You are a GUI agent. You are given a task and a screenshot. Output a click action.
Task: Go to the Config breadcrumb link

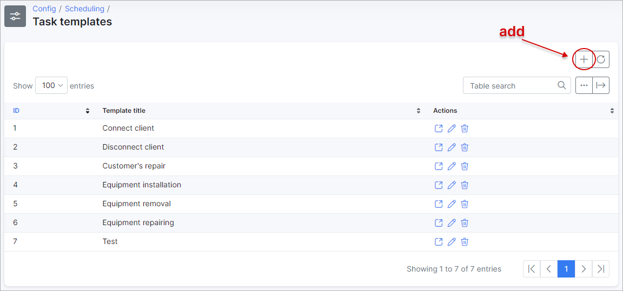(44, 9)
